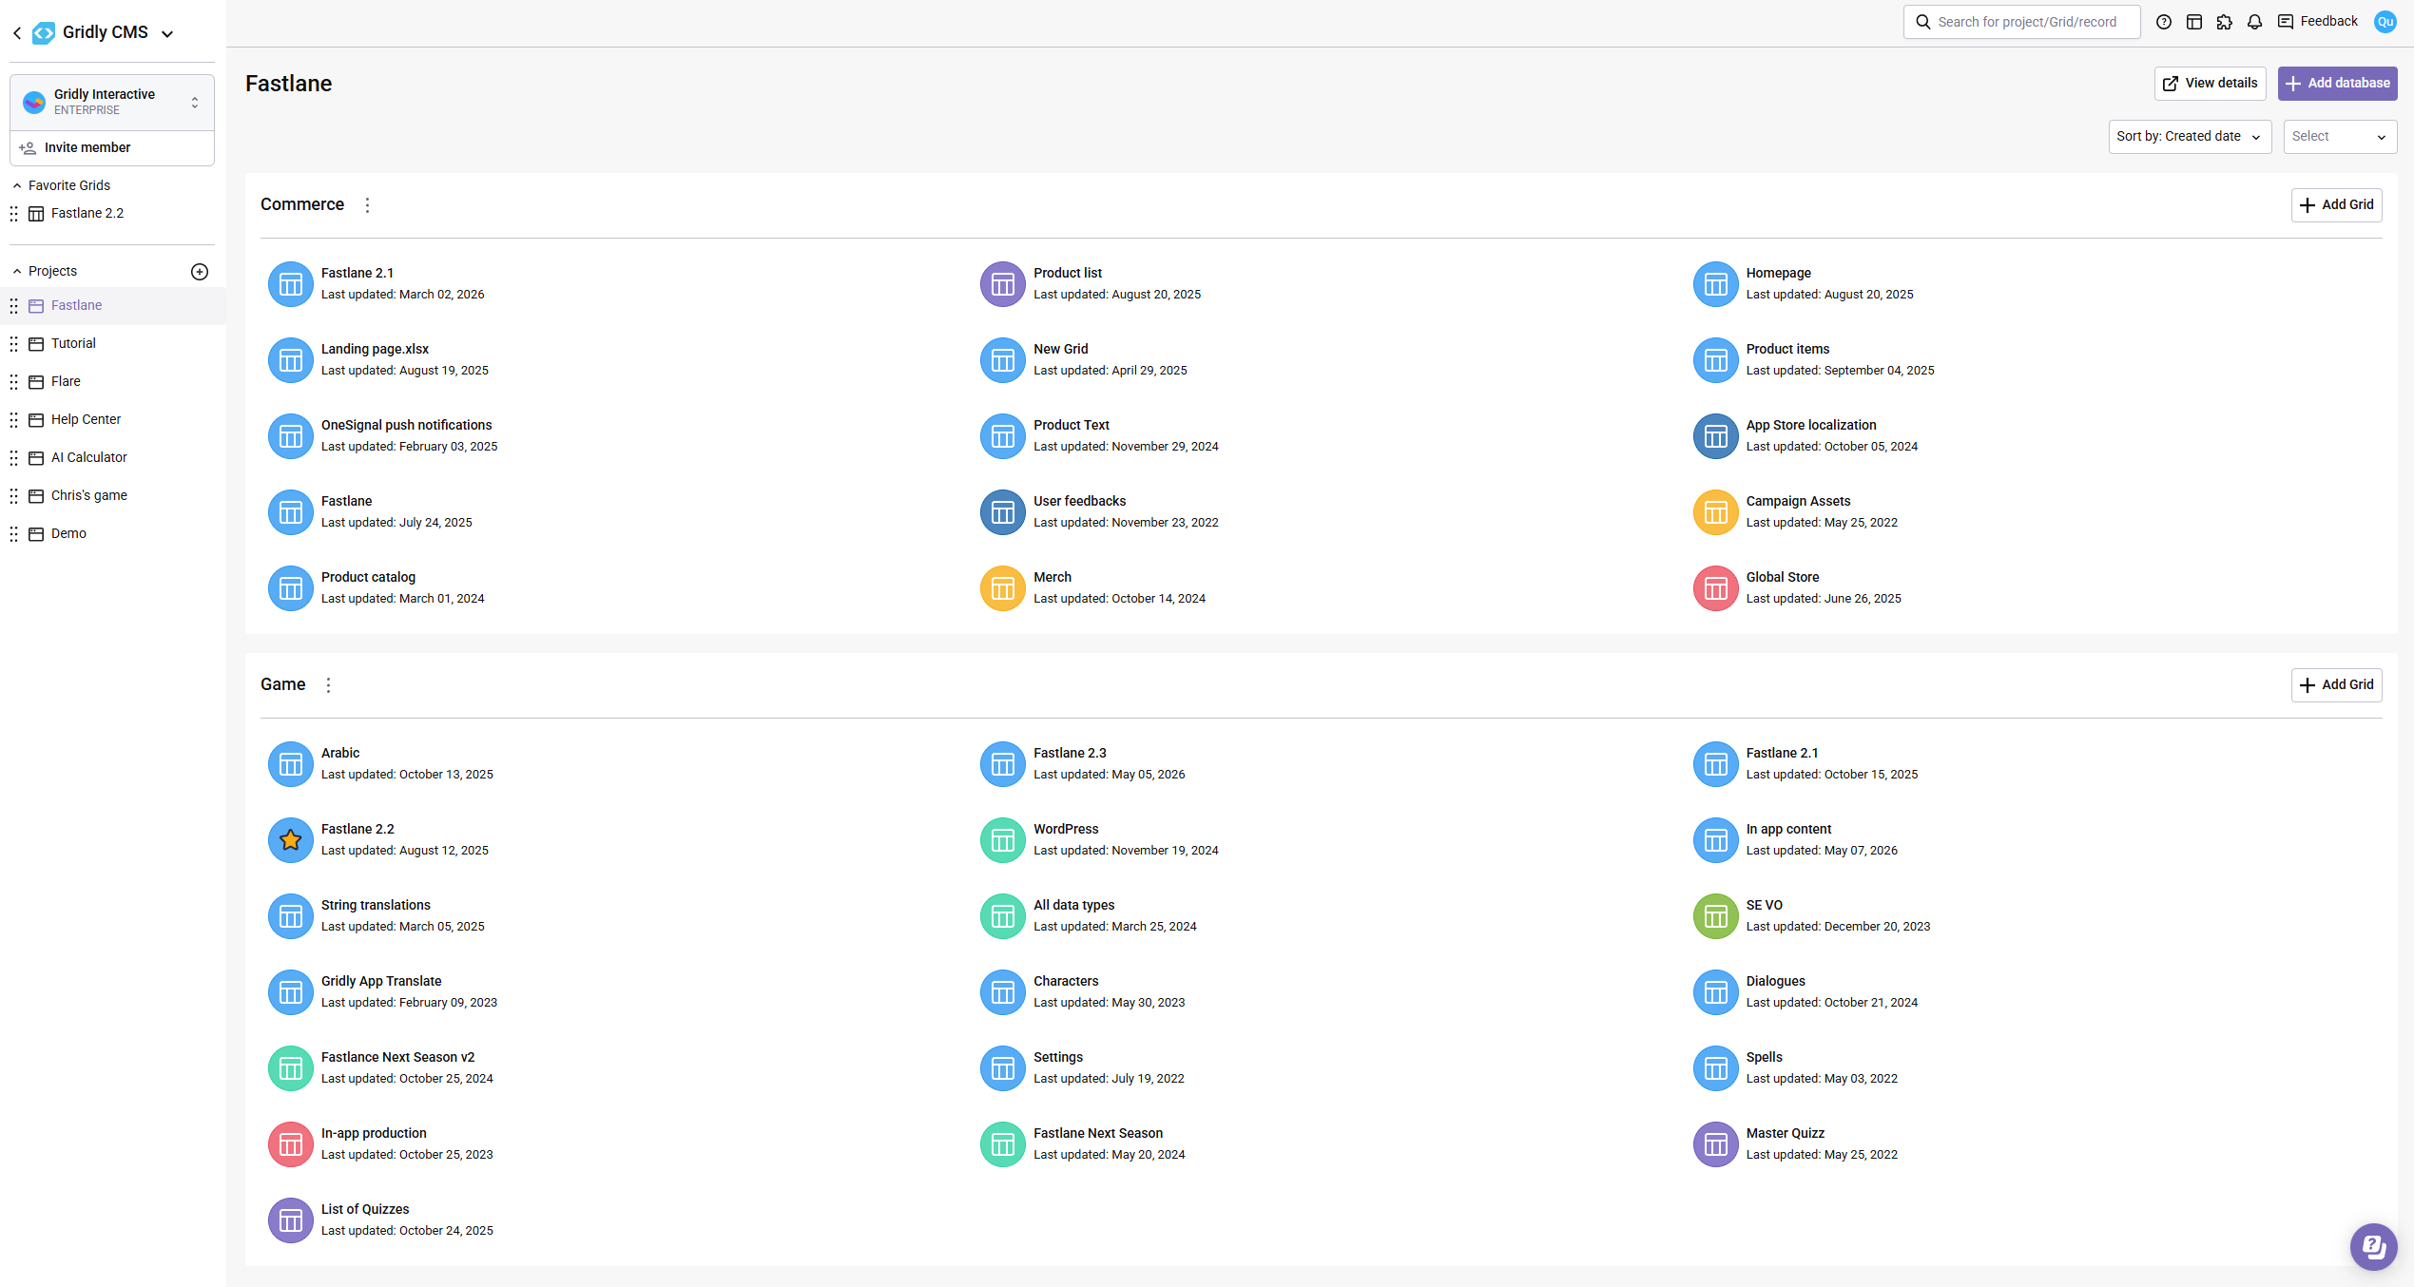Add a new project with plus icon

200,272
